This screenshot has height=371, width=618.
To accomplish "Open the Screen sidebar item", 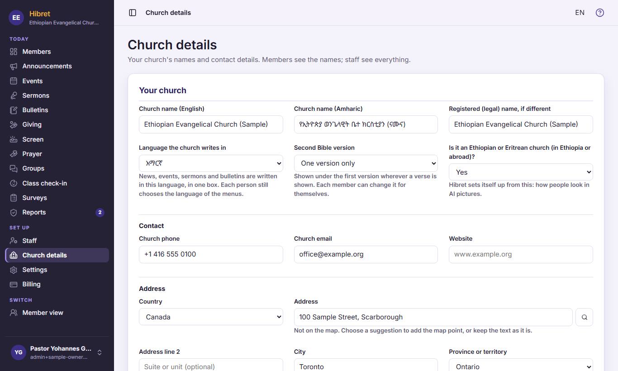I will 57,139.
